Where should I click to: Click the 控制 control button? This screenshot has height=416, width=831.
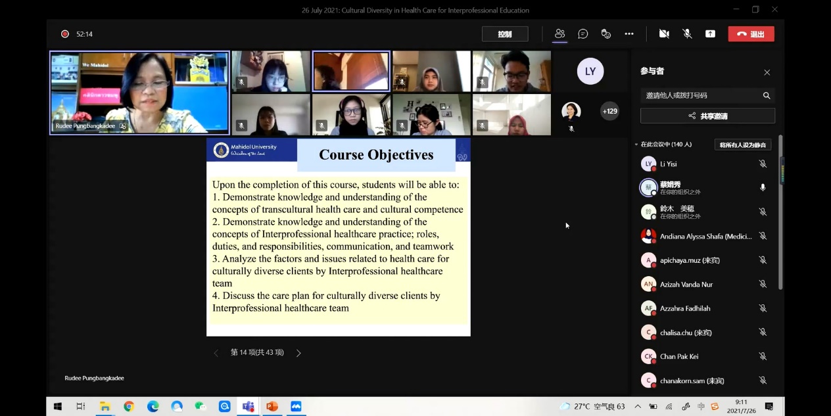[505, 34]
